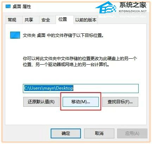Click the house-shaped 系统之家 logo
The image size is (152, 144).
tap(106, 7)
